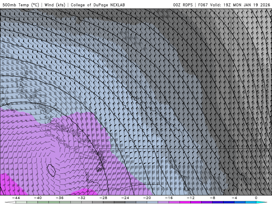Click the "F067" forecast hour text

203,5
